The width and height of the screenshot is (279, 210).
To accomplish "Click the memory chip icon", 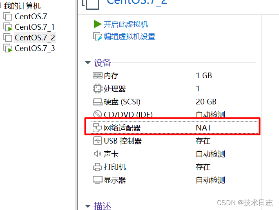I will [x=98, y=75].
